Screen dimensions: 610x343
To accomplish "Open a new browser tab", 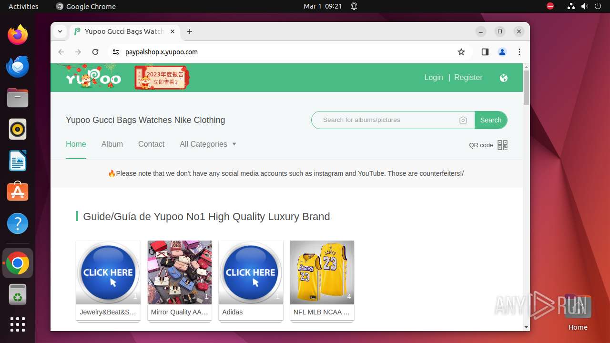I will (x=190, y=31).
